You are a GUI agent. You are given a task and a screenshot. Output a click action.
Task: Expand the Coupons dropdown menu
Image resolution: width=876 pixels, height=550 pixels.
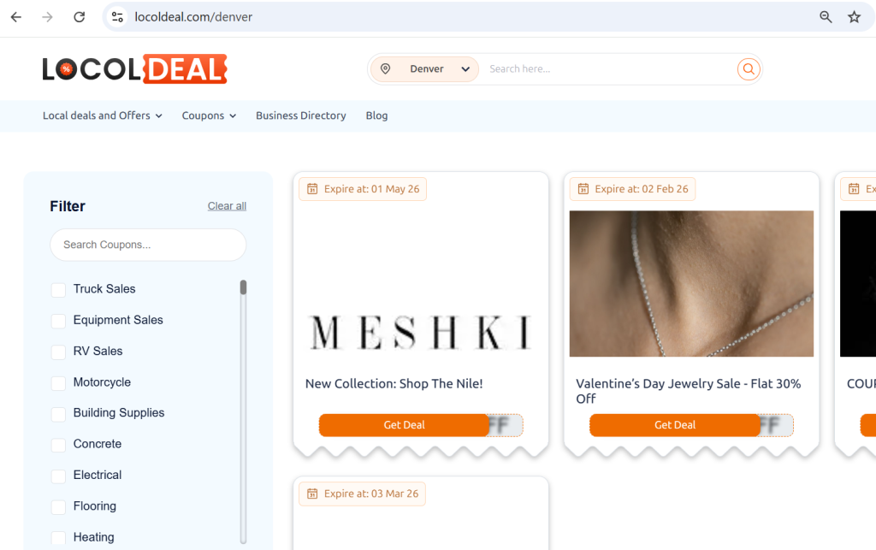tap(209, 115)
